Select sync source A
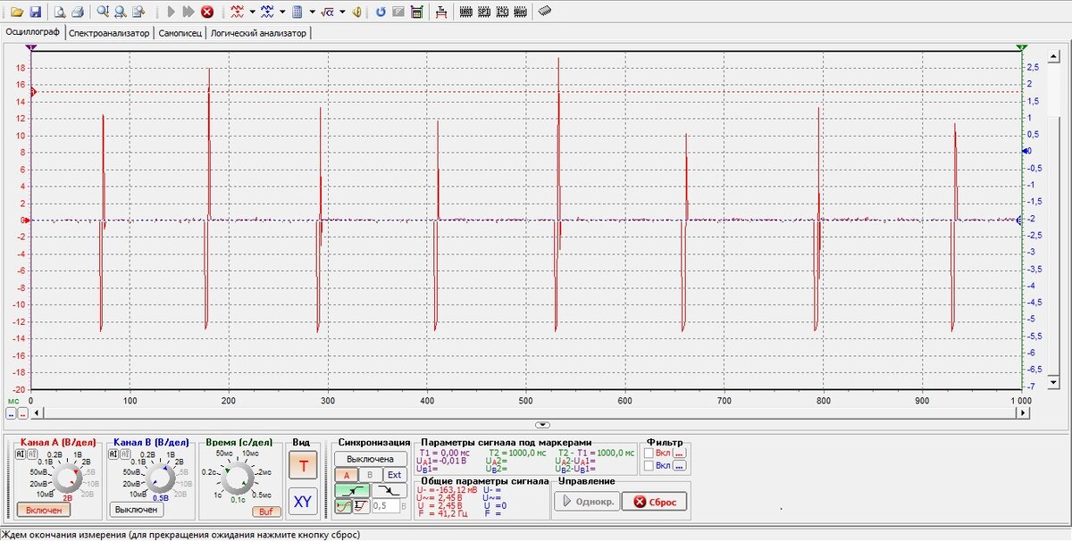 pos(347,475)
